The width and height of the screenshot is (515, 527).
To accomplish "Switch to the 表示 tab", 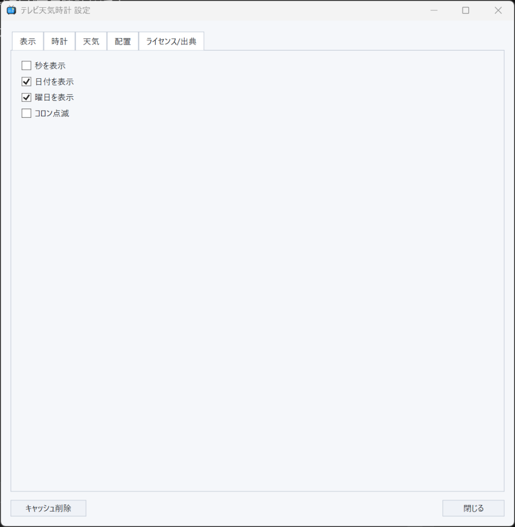I will [x=28, y=41].
